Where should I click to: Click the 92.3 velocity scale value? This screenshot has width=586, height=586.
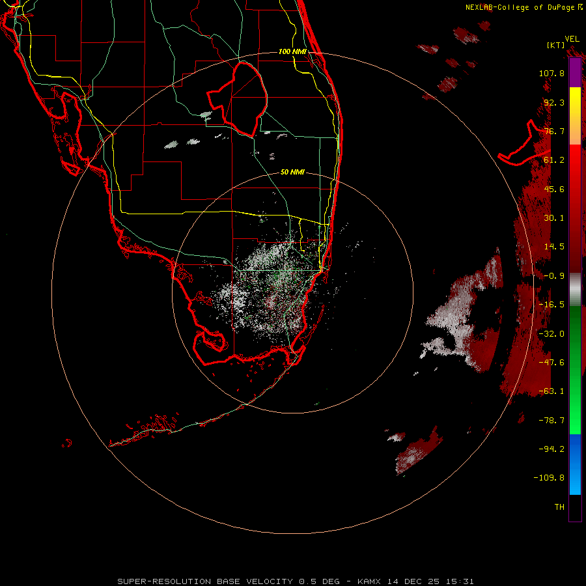[x=554, y=102]
